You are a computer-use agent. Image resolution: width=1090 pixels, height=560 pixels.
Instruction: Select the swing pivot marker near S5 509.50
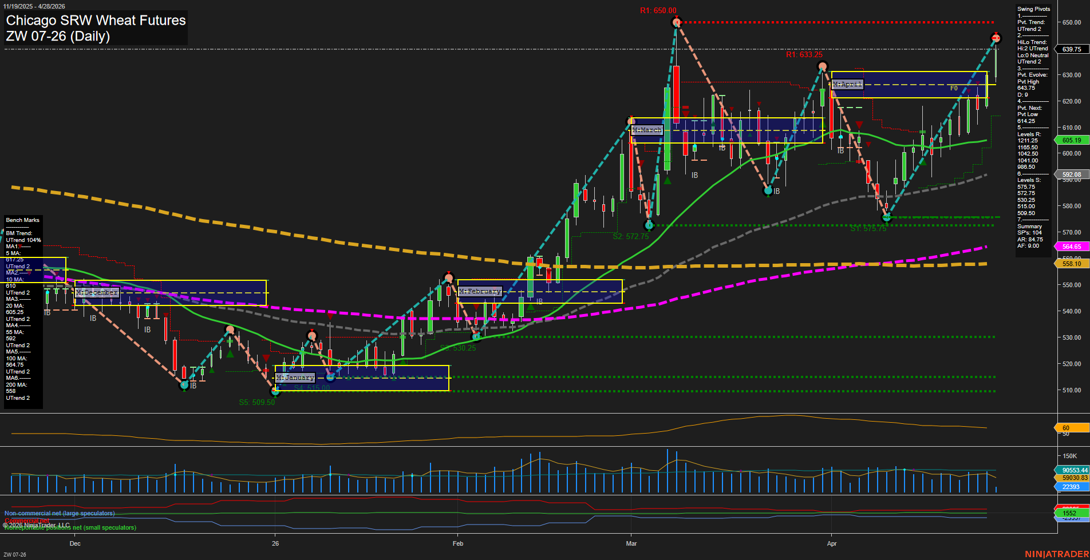click(x=275, y=392)
